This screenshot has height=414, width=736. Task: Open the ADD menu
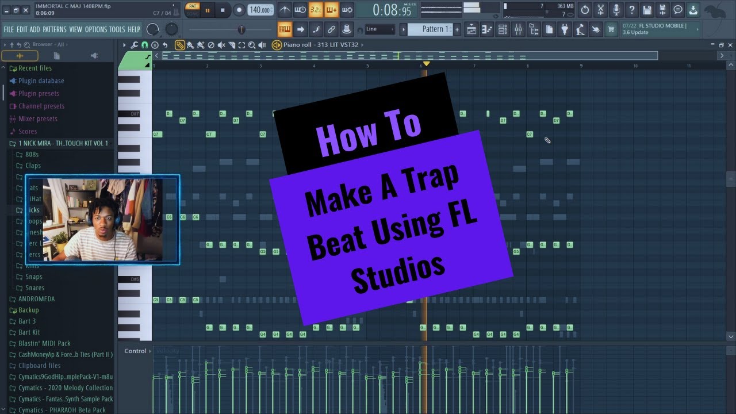click(35, 29)
